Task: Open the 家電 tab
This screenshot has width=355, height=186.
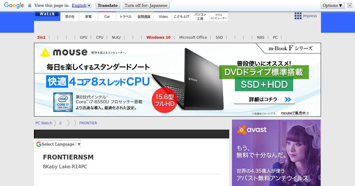Action: [x=88, y=17]
